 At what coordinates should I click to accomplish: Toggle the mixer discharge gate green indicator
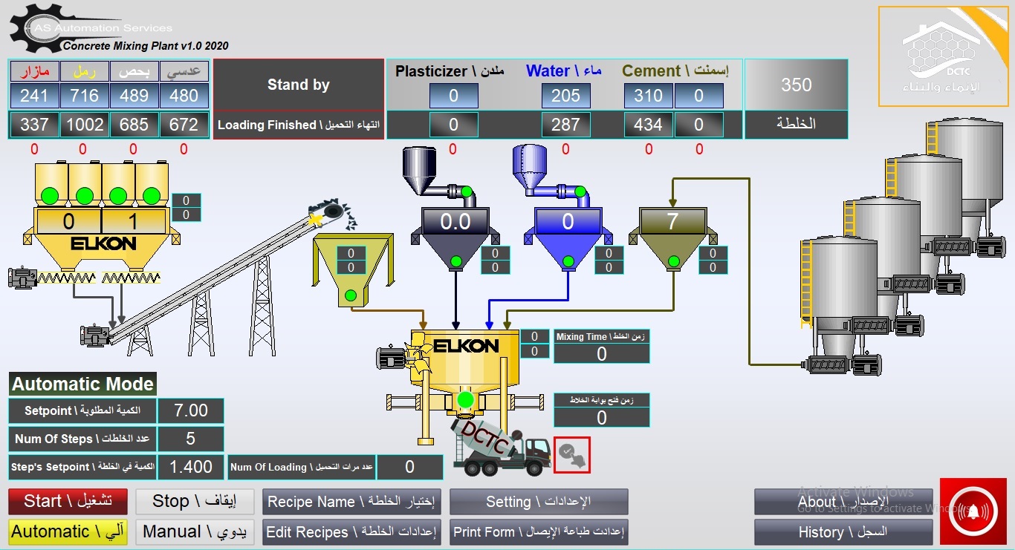465,400
